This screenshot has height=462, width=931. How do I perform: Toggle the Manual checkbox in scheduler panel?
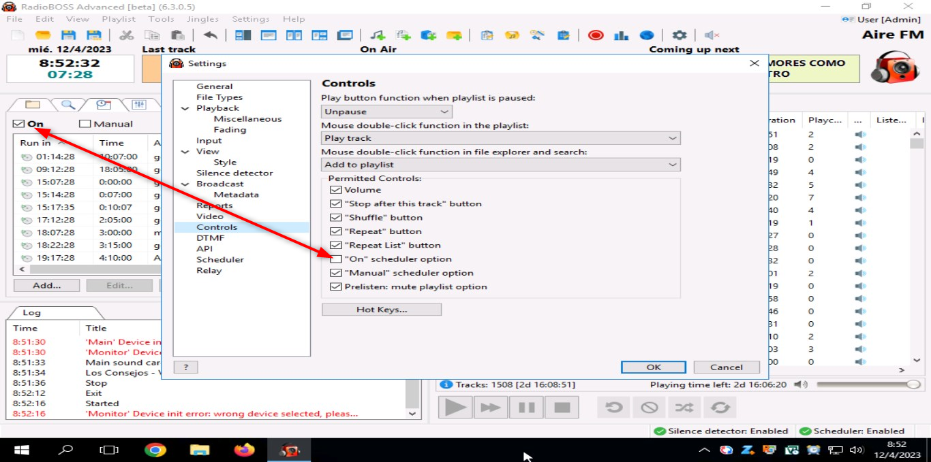click(85, 124)
